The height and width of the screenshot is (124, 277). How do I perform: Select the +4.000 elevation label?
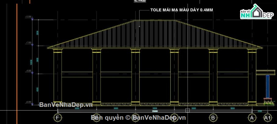click(29, 71)
